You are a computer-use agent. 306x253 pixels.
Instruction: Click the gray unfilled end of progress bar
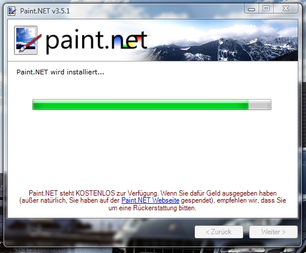[260, 105]
